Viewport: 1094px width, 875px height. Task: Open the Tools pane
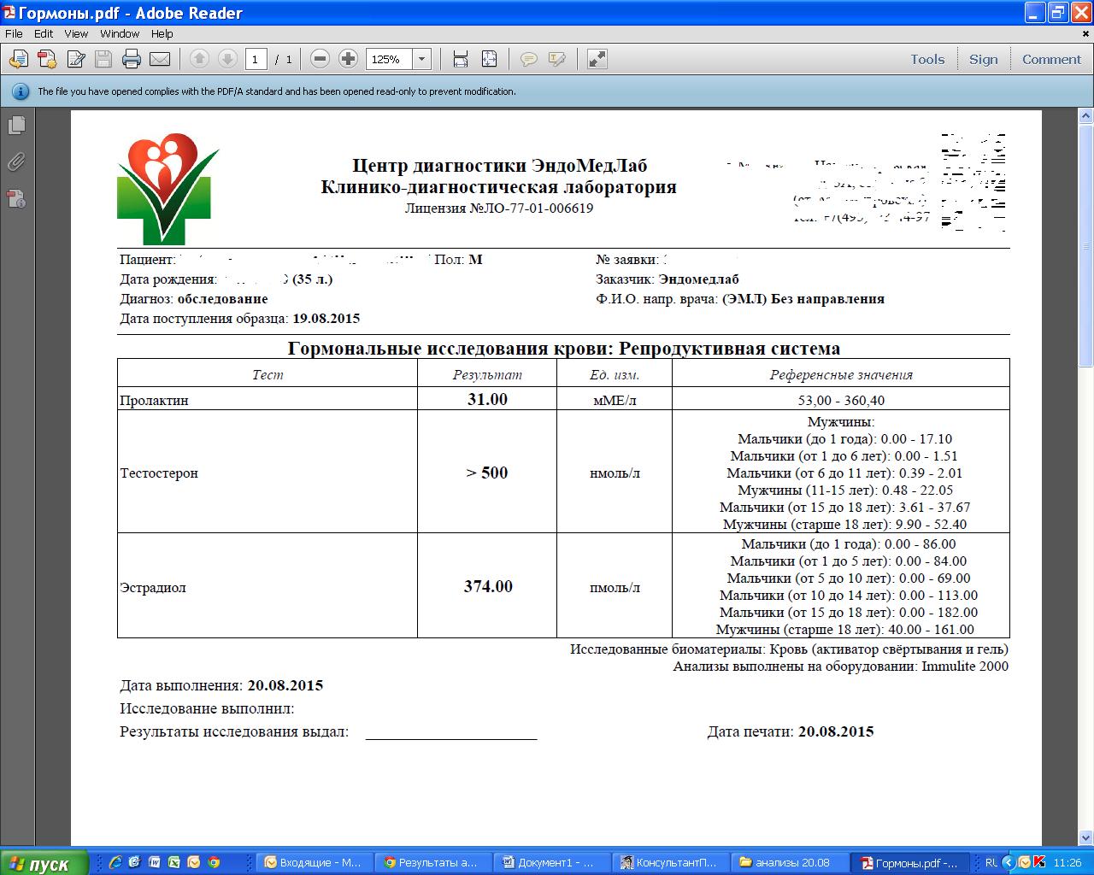coord(927,59)
